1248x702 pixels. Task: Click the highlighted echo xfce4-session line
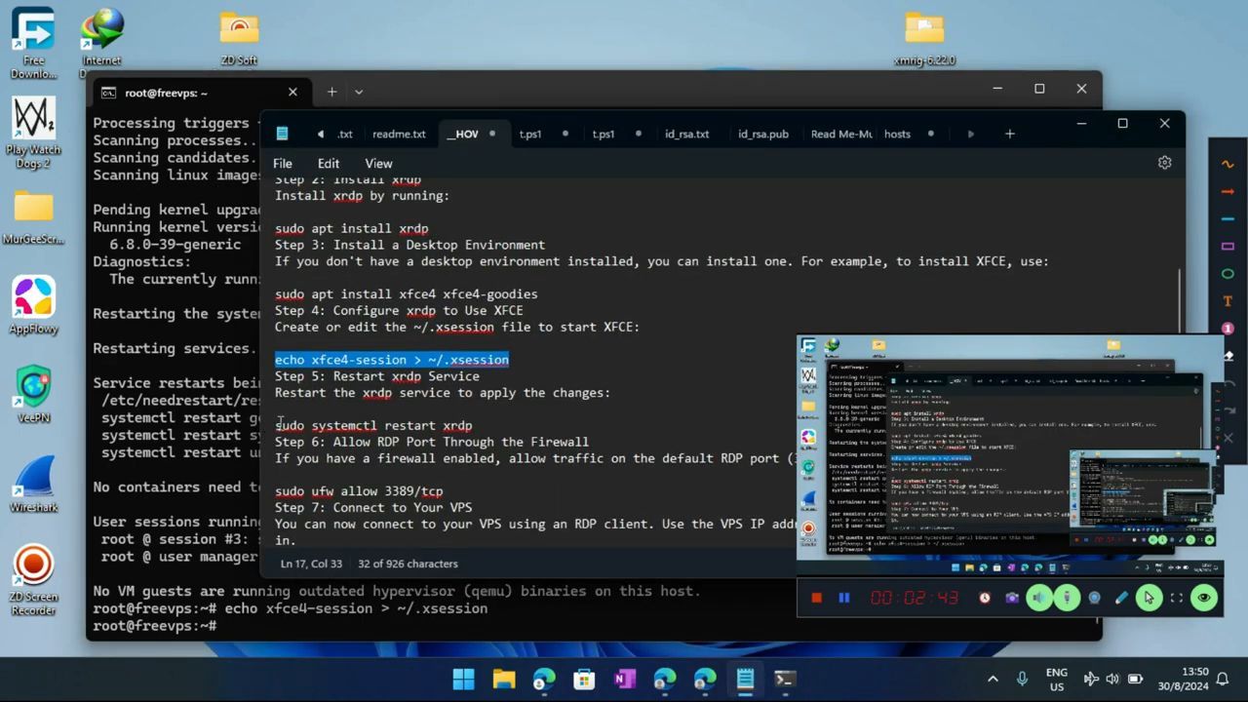tap(392, 360)
